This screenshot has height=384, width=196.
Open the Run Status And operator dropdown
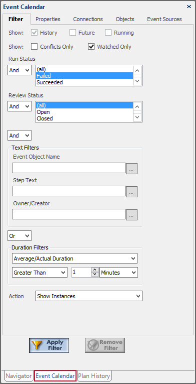coord(19,70)
